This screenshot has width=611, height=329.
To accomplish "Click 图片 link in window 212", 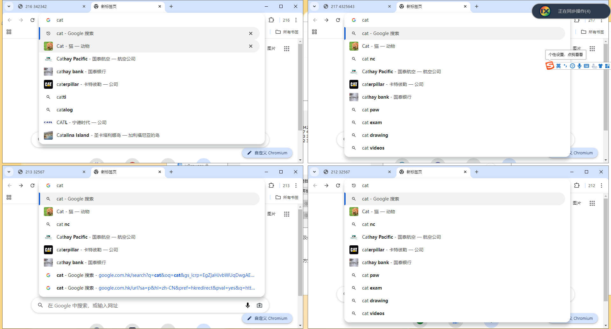I will click(x=577, y=203).
